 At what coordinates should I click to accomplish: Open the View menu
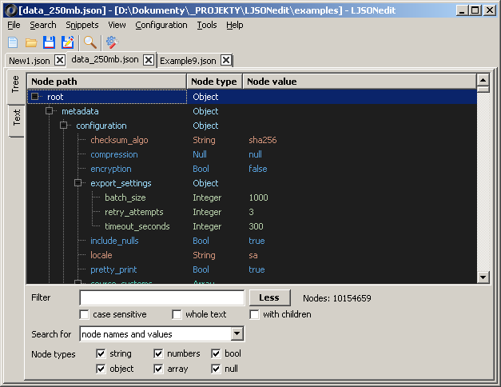coord(117,25)
